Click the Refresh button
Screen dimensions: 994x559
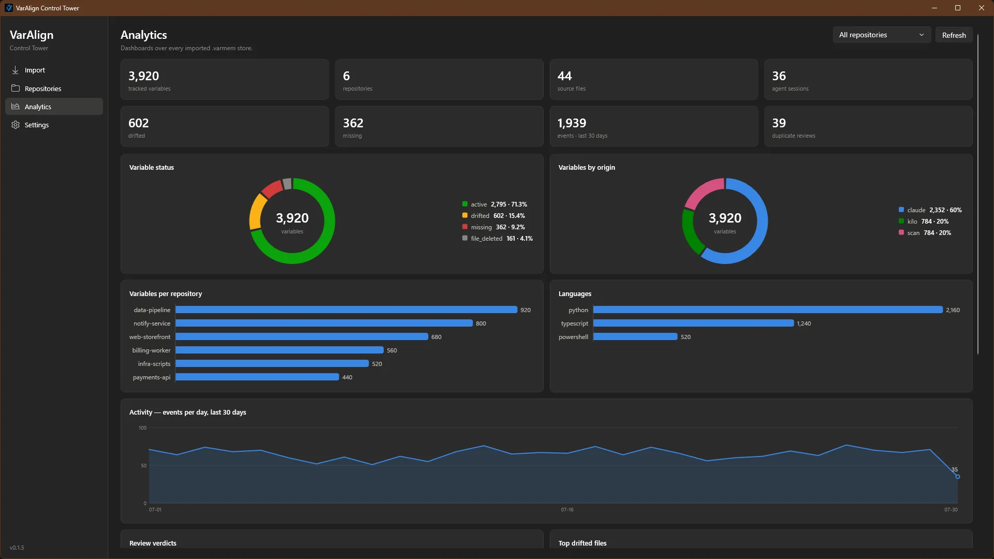[954, 35]
